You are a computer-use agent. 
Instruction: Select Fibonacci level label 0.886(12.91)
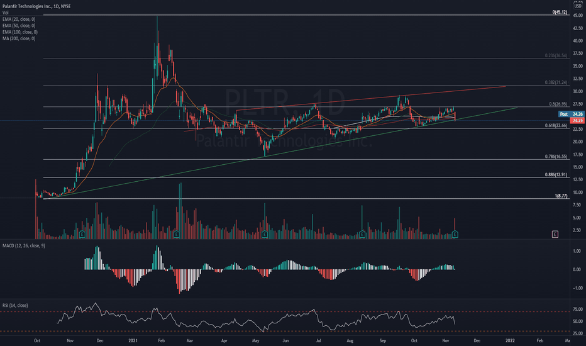click(x=556, y=175)
